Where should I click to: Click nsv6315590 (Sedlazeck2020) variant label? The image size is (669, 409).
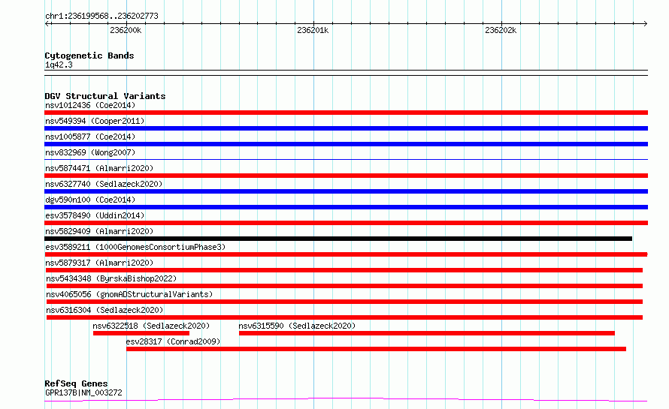297,326
